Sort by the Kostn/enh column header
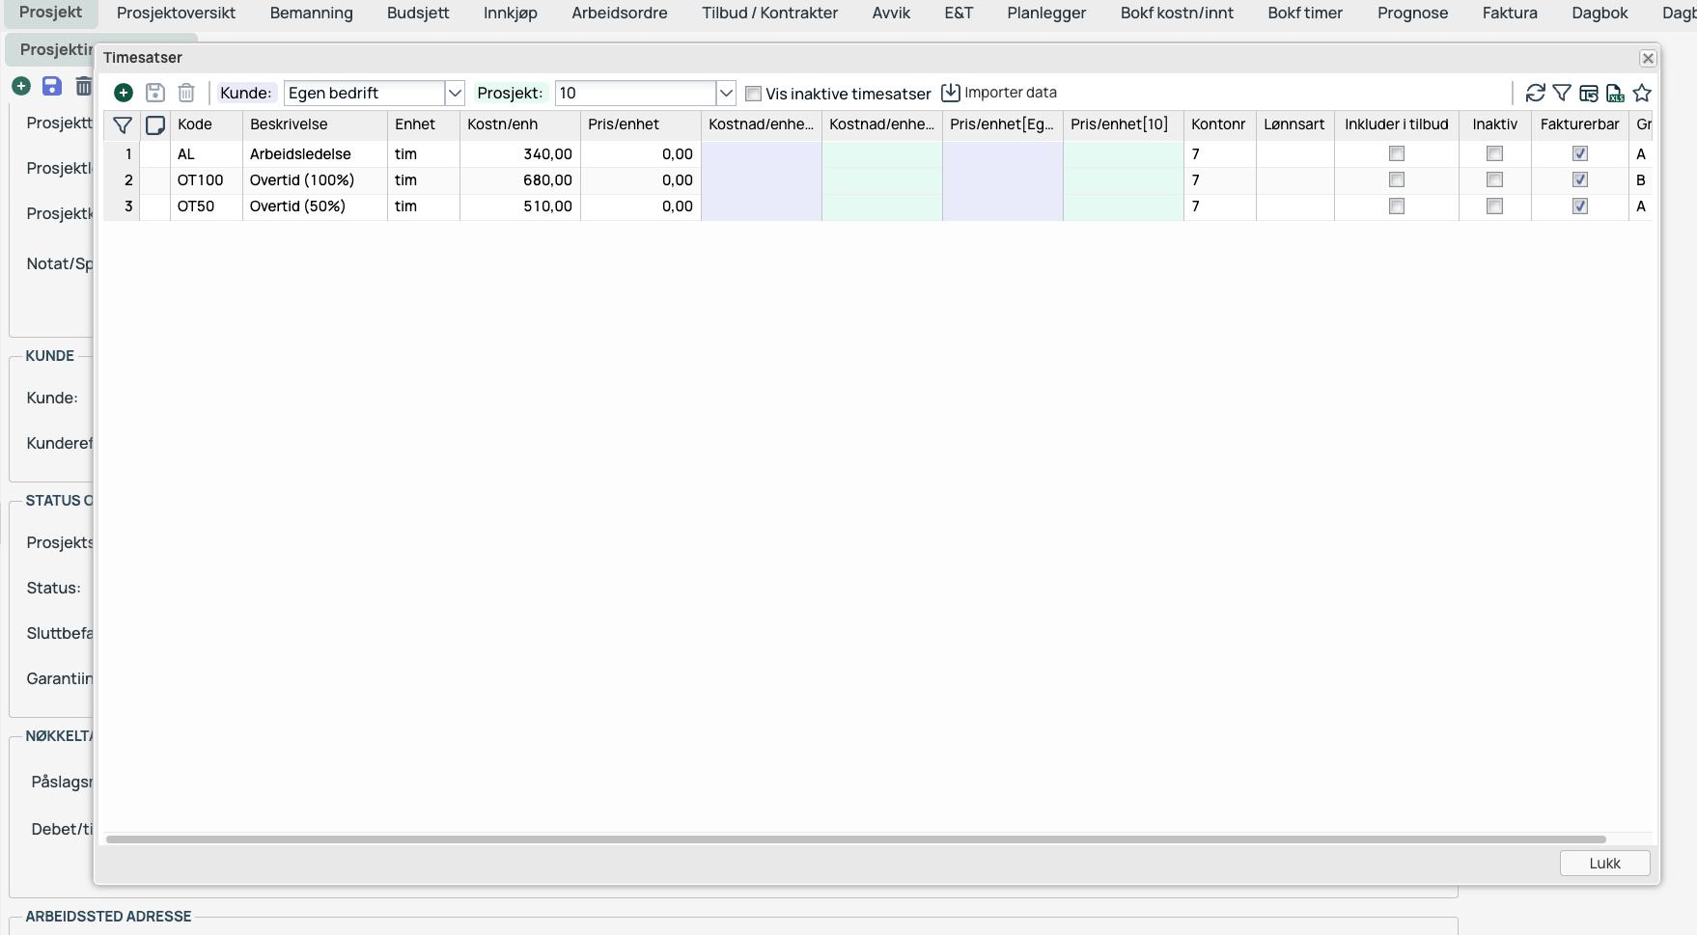The width and height of the screenshot is (1697, 935). point(520,124)
